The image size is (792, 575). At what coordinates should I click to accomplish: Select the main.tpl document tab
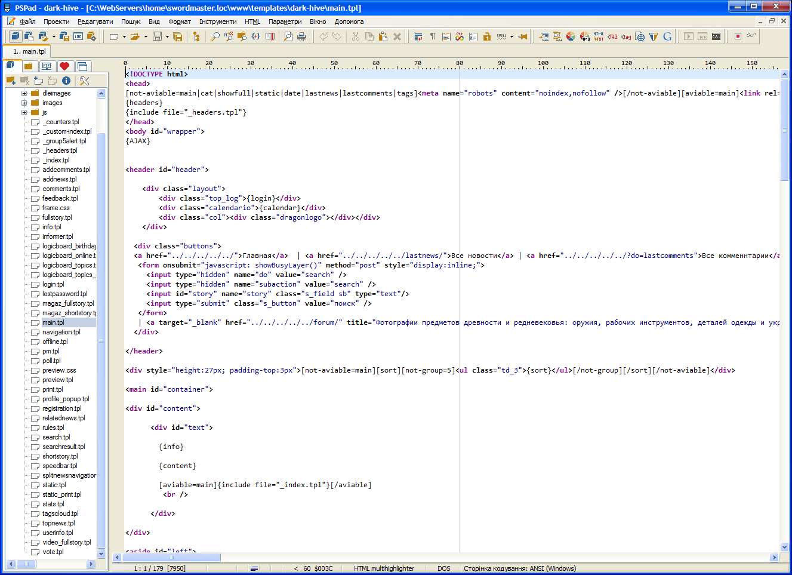pos(29,51)
